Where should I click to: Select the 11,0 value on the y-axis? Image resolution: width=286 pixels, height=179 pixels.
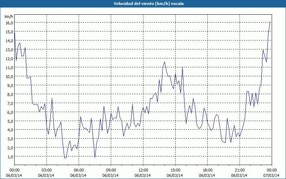coord(9,68)
